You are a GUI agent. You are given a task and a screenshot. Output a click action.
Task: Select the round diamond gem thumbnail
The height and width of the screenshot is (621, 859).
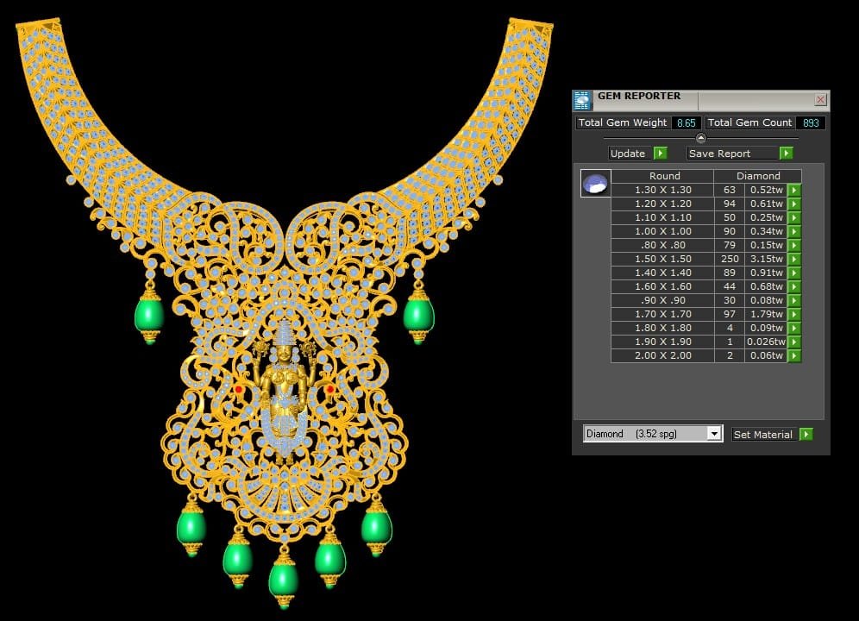click(595, 184)
